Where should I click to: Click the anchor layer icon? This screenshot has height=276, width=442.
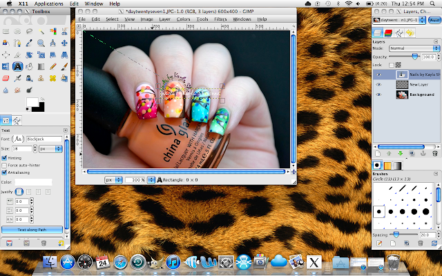[x=423, y=154]
